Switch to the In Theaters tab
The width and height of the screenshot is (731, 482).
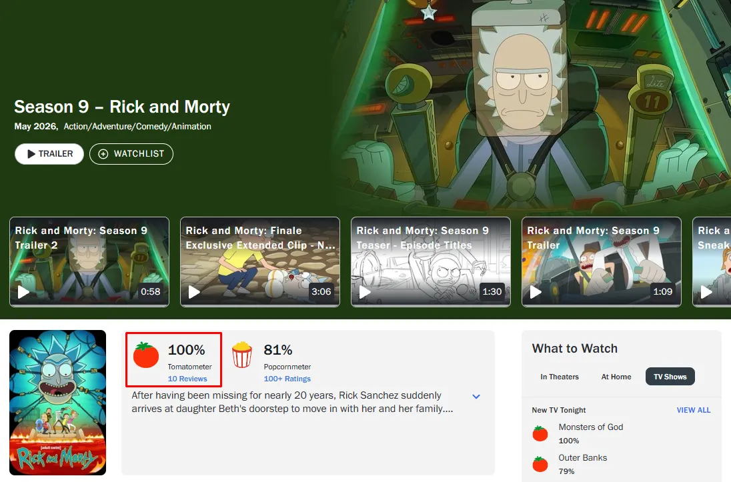560,377
